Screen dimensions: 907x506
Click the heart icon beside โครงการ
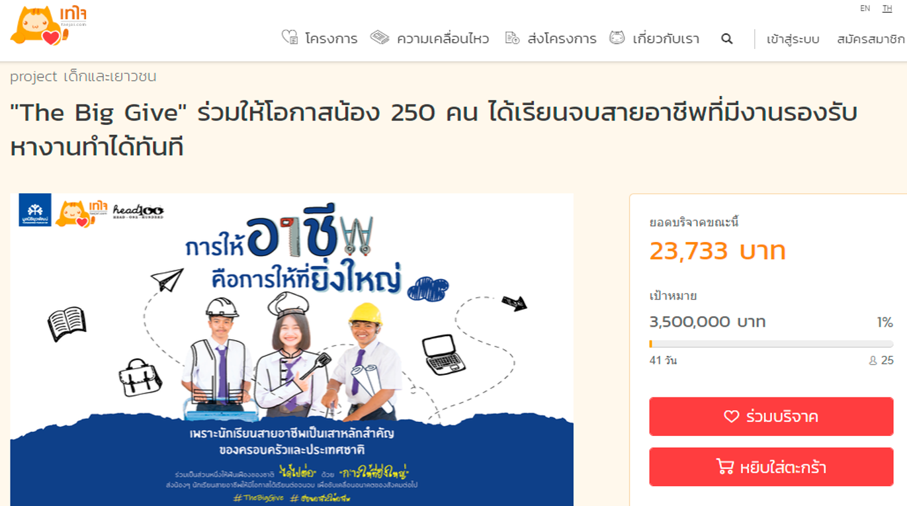coord(290,38)
